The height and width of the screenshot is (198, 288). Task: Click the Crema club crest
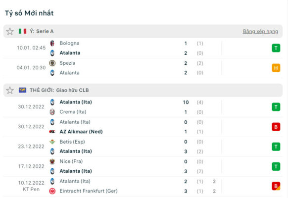coord(52,112)
